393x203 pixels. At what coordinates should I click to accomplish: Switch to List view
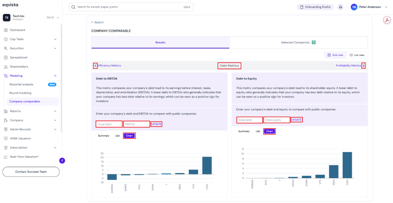click(x=357, y=55)
